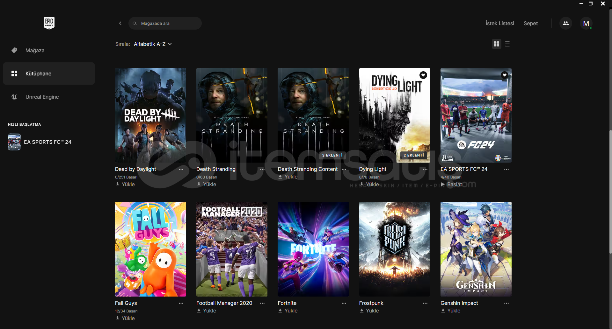This screenshot has height=329, width=612.
Task: Click Yükle under Dead by Daylight
Action: [x=125, y=184]
